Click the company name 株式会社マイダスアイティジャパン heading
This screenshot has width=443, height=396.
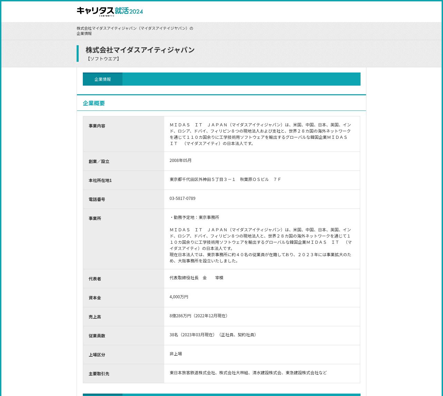click(x=140, y=50)
